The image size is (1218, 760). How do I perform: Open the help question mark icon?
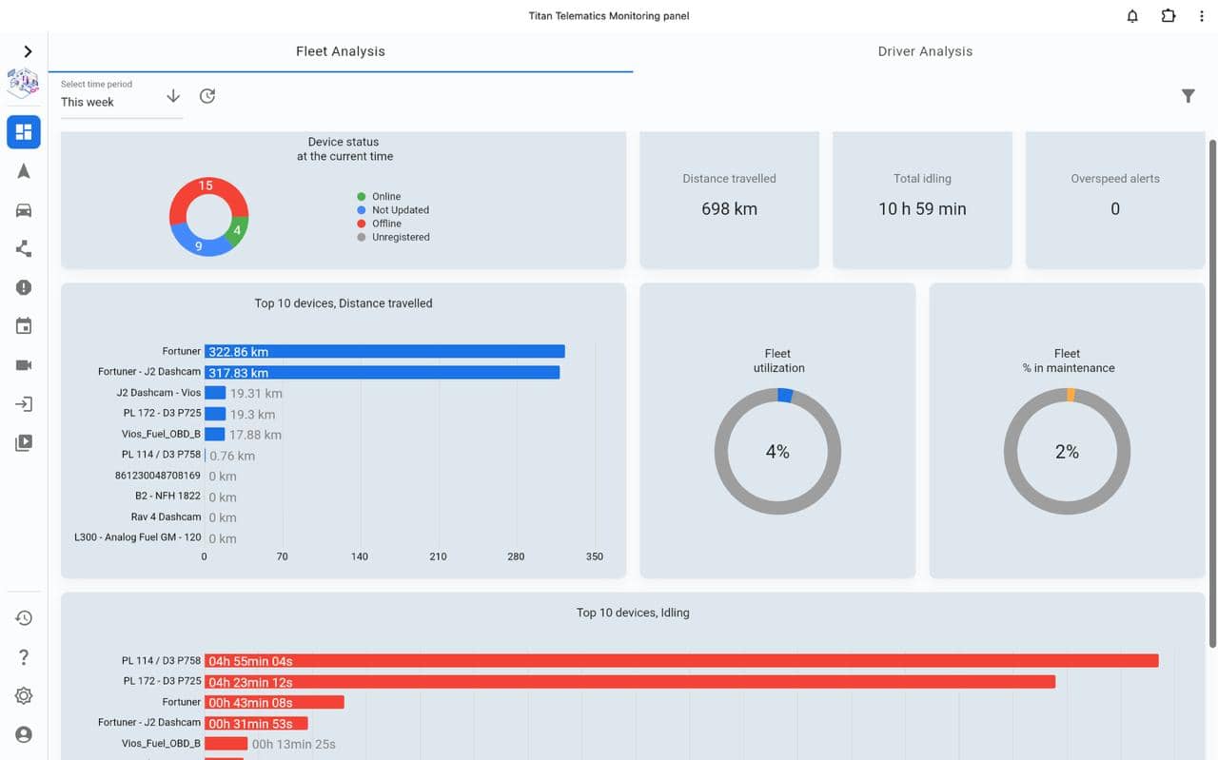click(24, 657)
